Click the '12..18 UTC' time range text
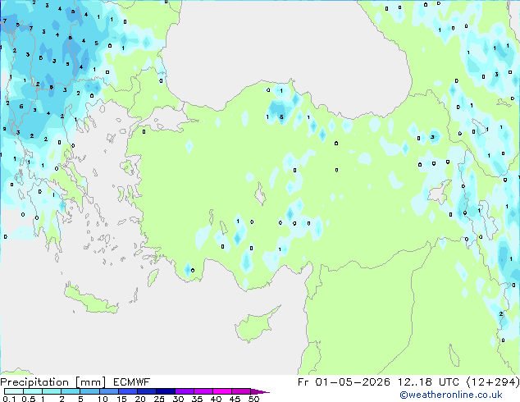Viewport: 520px width, 402px height. pyautogui.click(x=428, y=382)
